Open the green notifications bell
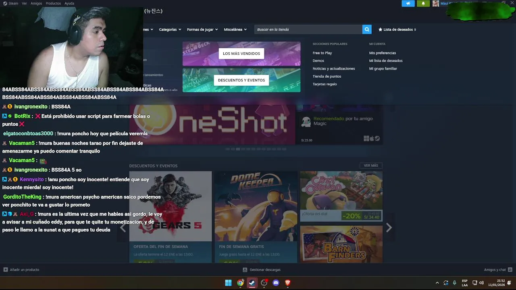Screen dimensions: 516x290 pyautogui.click(x=423, y=3)
